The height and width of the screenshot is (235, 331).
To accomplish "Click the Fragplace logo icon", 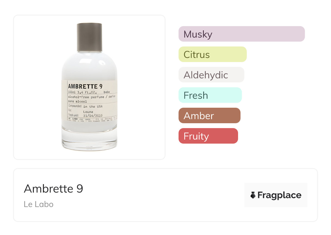I will point(253,195).
